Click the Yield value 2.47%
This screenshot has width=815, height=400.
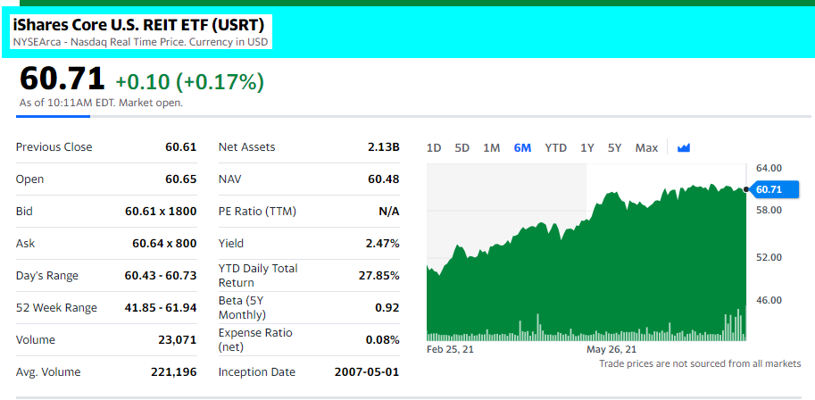(383, 244)
